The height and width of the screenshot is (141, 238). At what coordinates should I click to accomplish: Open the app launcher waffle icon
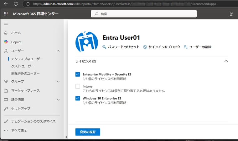[x=6, y=14]
